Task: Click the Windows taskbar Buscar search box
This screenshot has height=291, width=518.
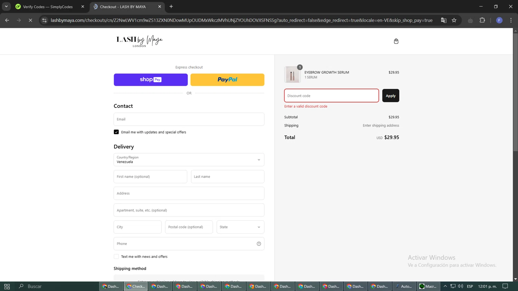Action: 57,286
